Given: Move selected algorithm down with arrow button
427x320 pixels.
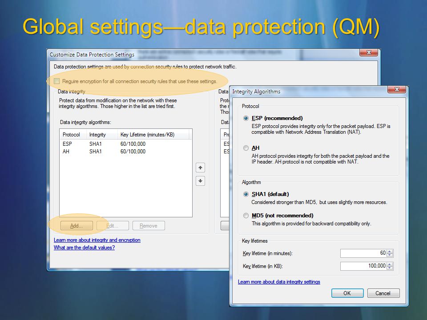Looking at the screenshot, I should [200, 181].
